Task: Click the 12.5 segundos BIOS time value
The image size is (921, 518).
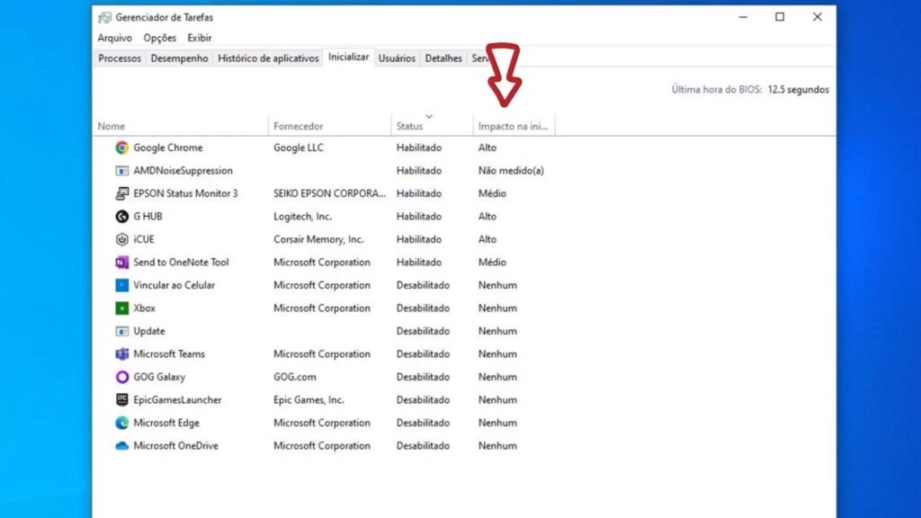Action: pos(799,89)
